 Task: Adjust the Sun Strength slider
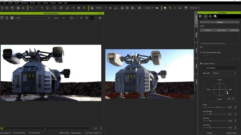(x=210, y=114)
